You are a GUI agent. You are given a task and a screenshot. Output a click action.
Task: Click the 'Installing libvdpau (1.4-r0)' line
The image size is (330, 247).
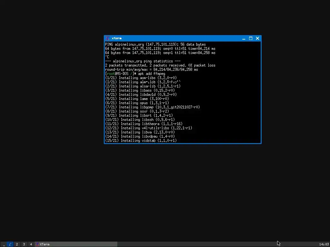pos(140,136)
